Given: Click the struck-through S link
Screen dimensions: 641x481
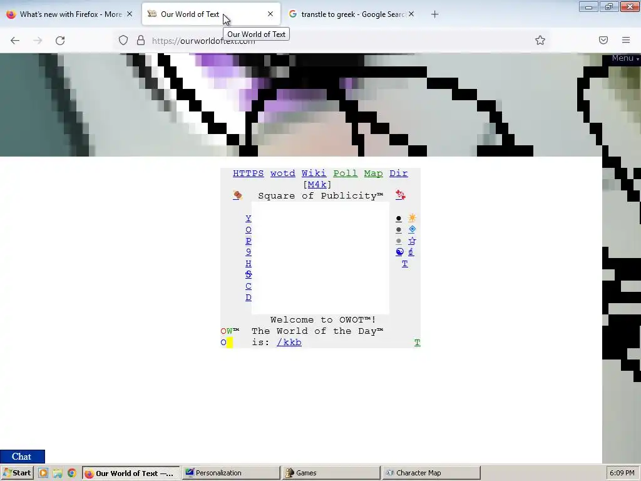Looking at the screenshot, I should coord(248,274).
